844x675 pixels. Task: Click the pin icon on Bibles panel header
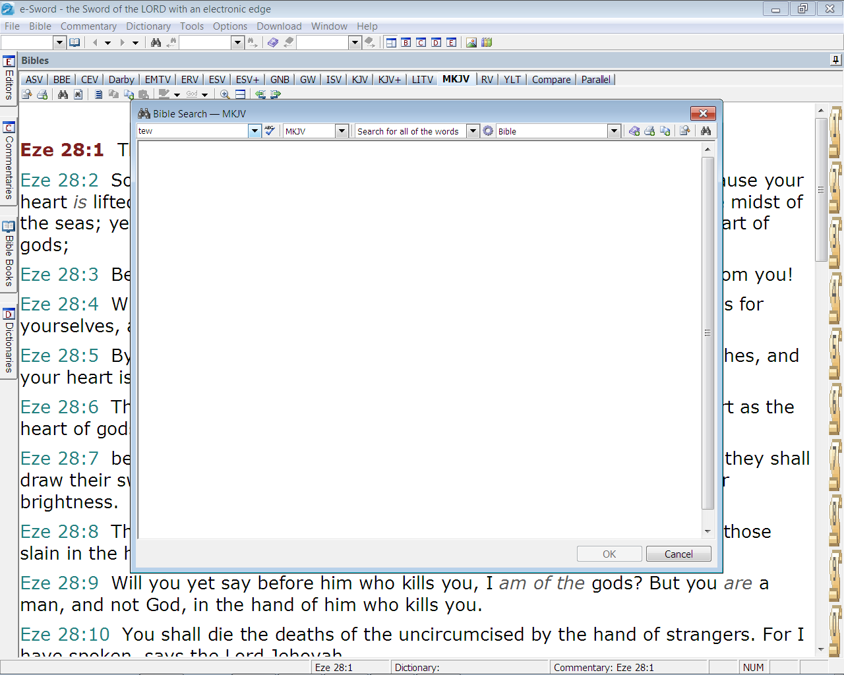[x=835, y=60]
